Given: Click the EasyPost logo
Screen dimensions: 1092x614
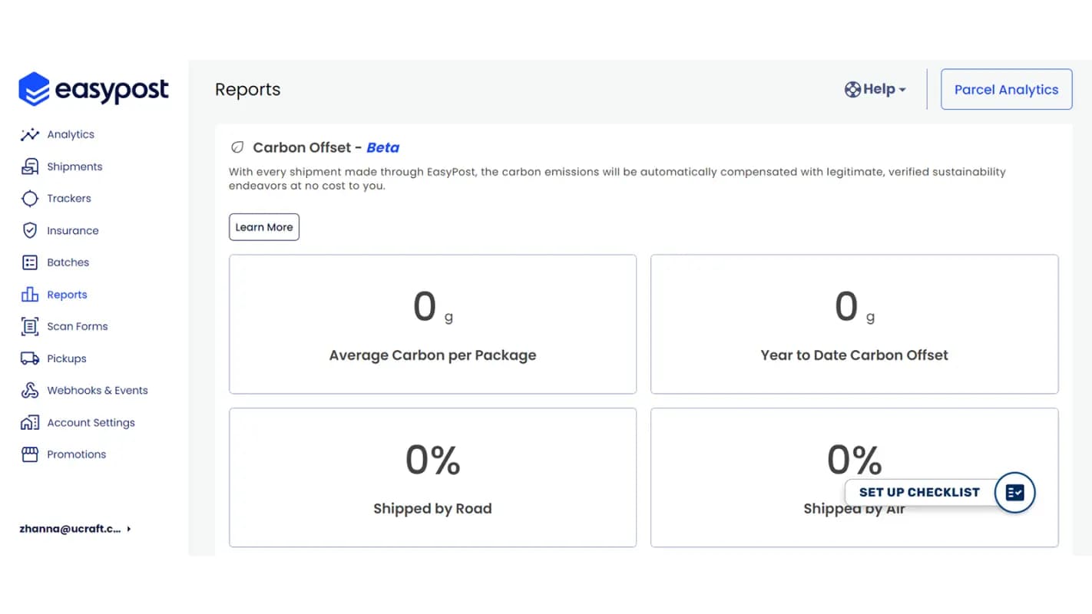Looking at the screenshot, I should (x=94, y=90).
